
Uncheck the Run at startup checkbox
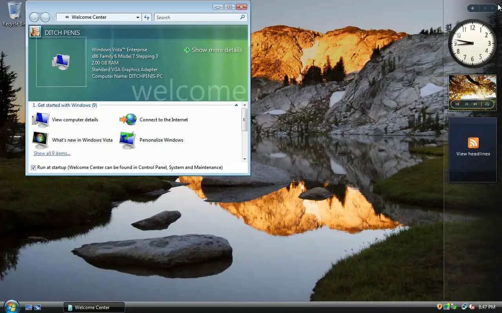pyautogui.click(x=33, y=167)
